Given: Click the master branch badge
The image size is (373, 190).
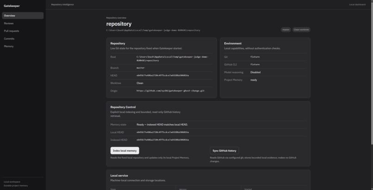Looking at the screenshot, I should pos(286,30).
